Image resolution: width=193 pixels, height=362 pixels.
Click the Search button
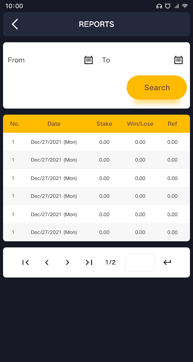point(157,87)
